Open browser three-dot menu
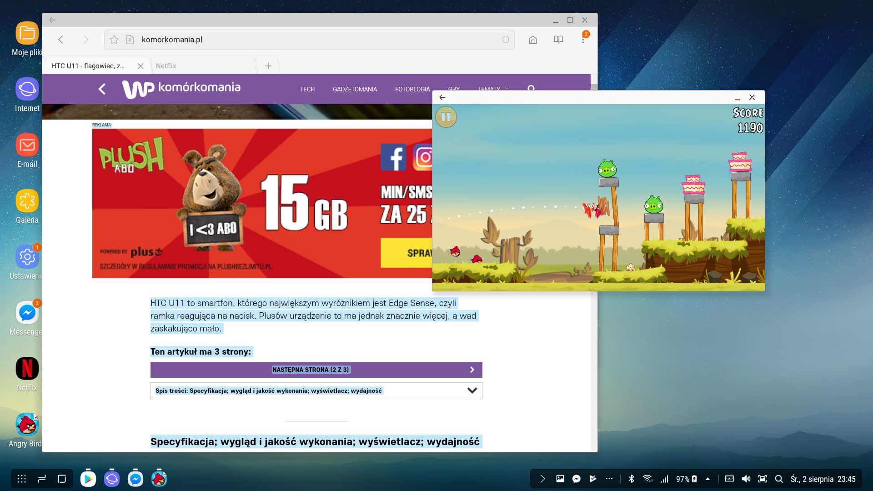Viewport: 873px width, 491px height. click(x=583, y=40)
